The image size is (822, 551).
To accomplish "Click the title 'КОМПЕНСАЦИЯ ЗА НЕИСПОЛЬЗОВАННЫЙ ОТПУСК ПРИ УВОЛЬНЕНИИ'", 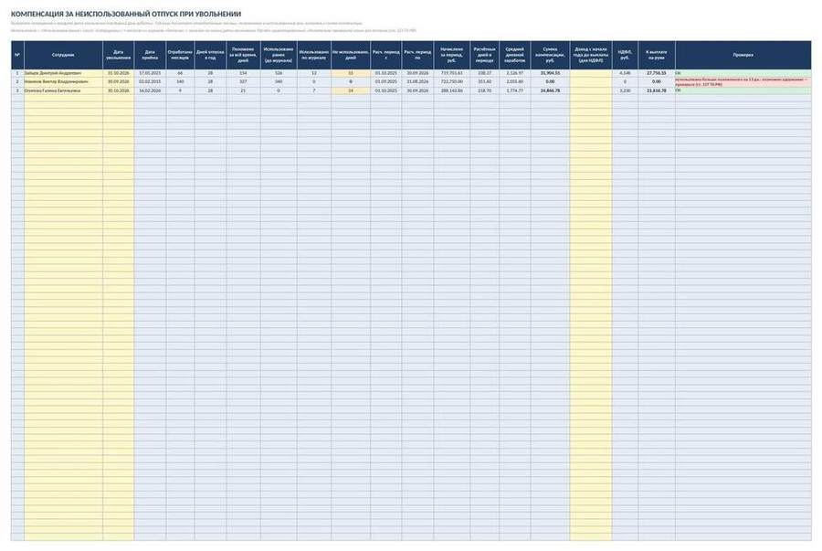I will (x=126, y=14).
